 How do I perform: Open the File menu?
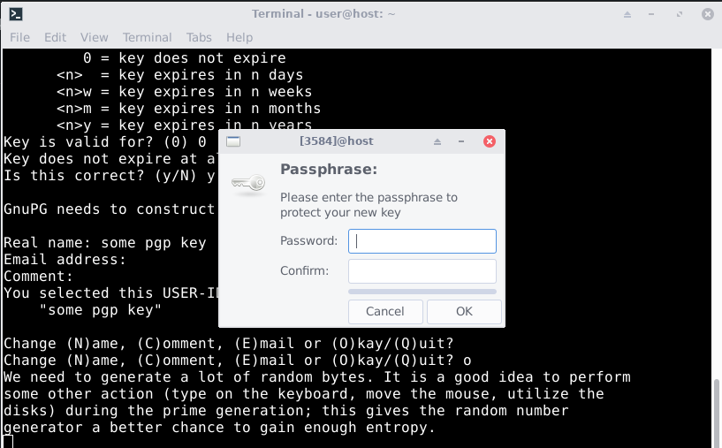coord(19,37)
